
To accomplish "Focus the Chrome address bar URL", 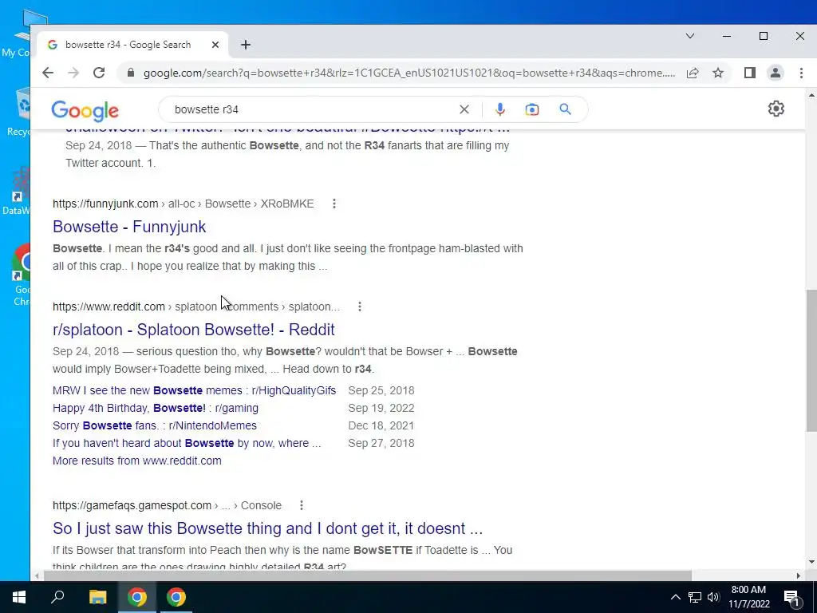I will pyautogui.click(x=409, y=73).
